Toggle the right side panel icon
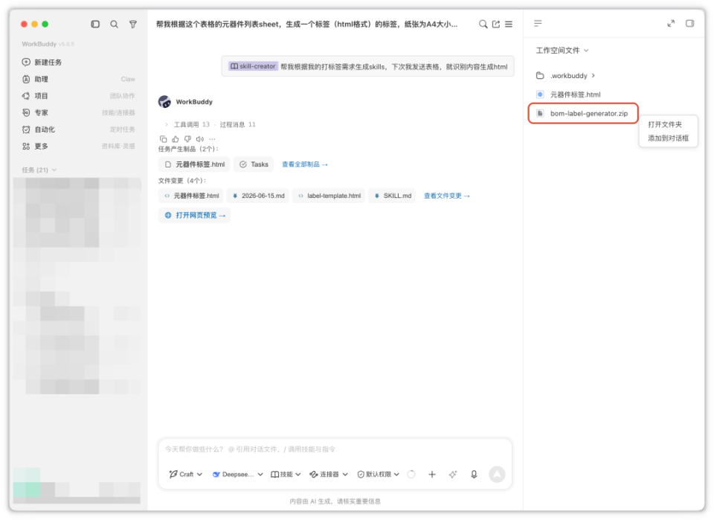 [690, 23]
